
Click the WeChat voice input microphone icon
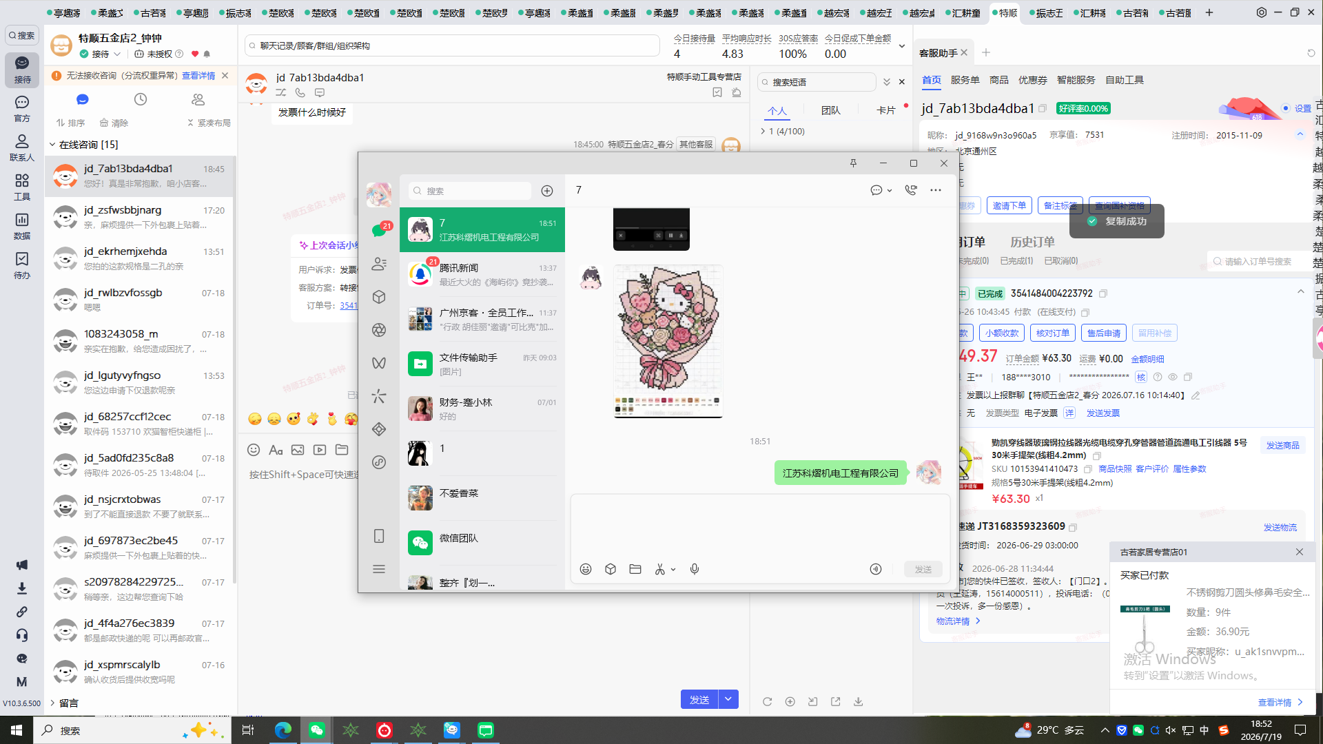point(695,569)
